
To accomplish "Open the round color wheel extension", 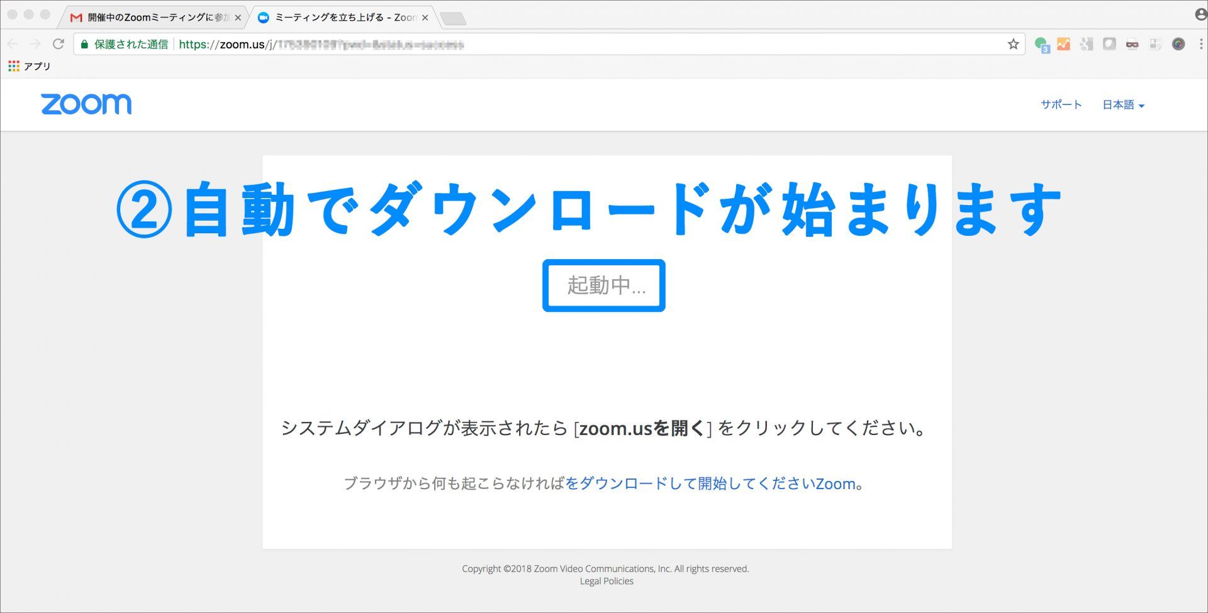I will click(x=1178, y=44).
